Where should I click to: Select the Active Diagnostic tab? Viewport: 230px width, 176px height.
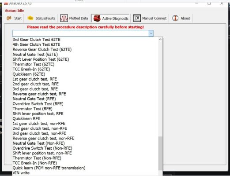[x=111, y=18]
